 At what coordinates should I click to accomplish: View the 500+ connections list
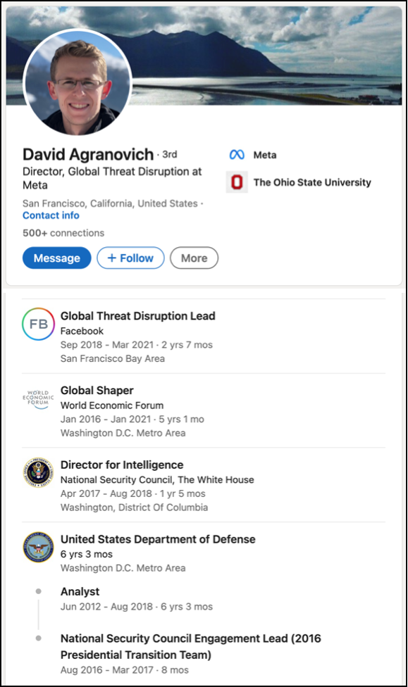tap(63, 233)
